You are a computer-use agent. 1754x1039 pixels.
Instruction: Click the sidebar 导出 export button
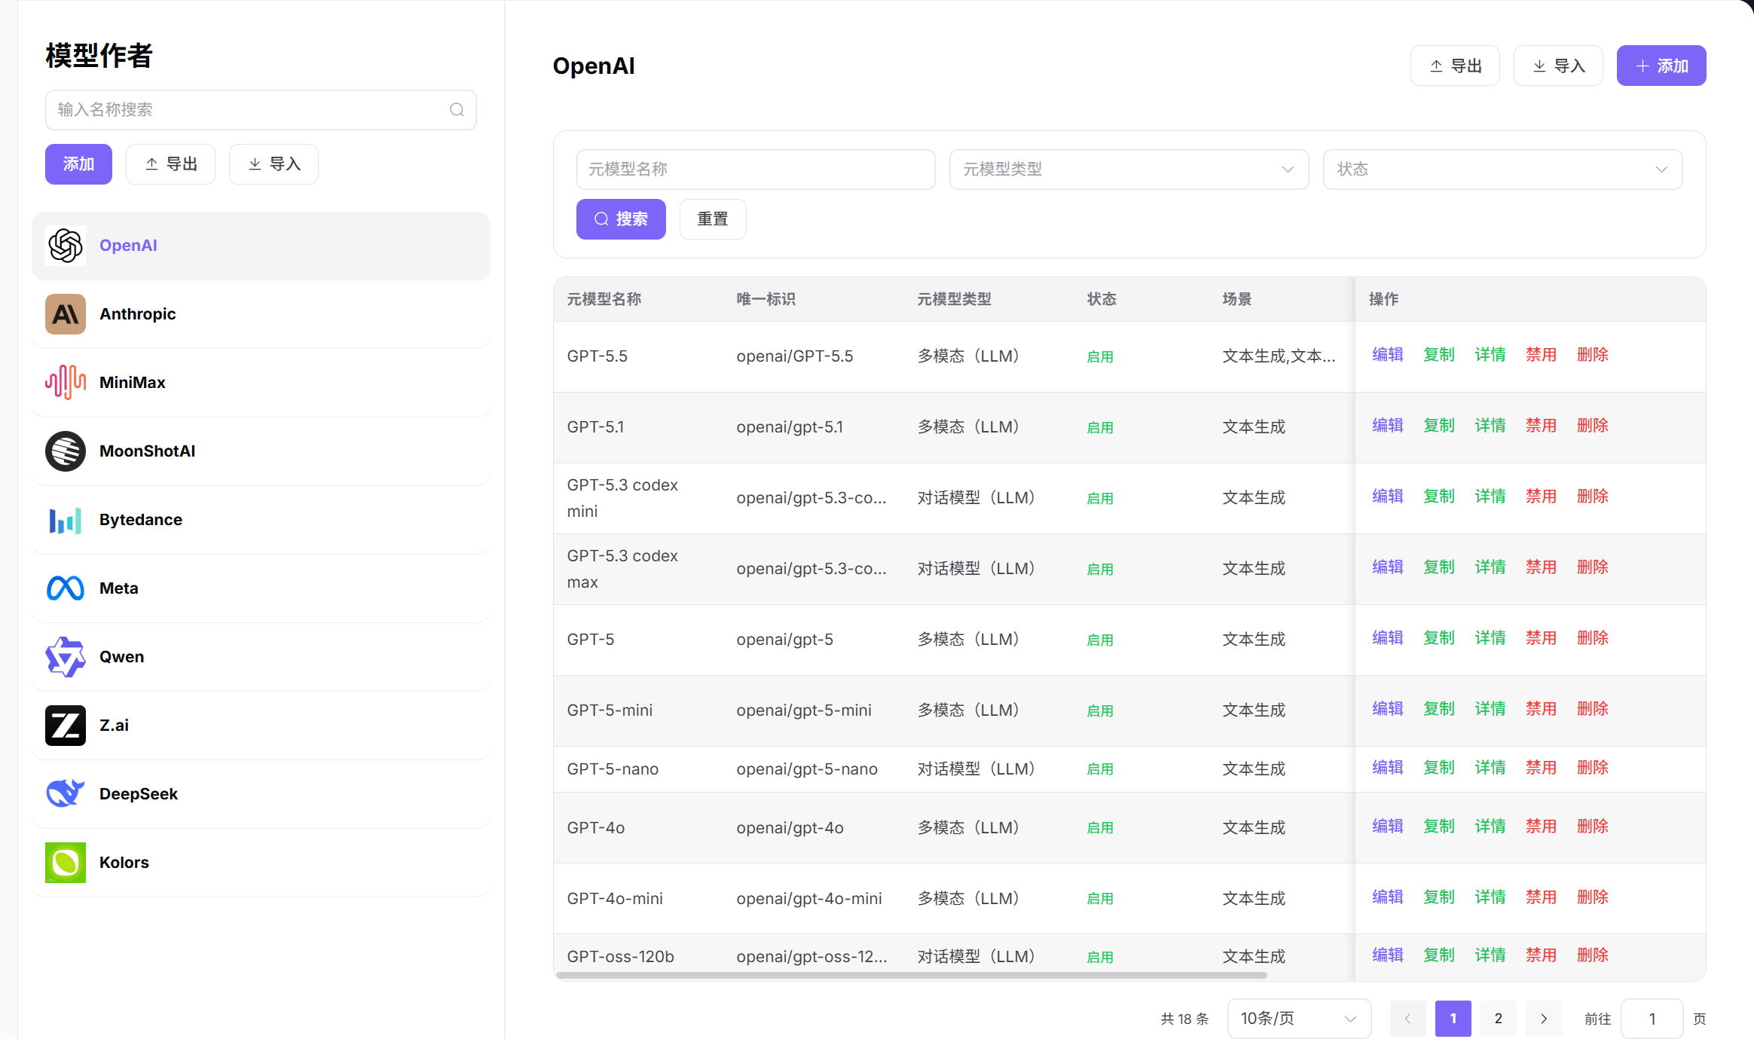click(170, 164)
